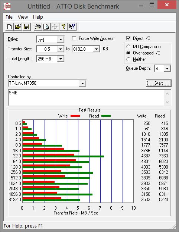This screenshot has height=232, width=179.
Task: Click the New document toolbar icon
Action: pyautogui.click(x=10, y=27)
